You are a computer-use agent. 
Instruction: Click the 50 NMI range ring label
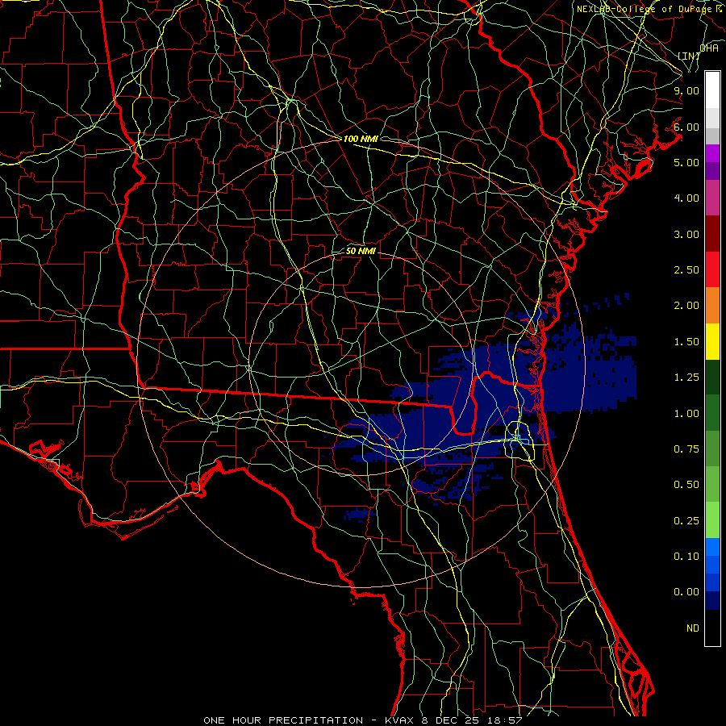[x=361, y=251]
